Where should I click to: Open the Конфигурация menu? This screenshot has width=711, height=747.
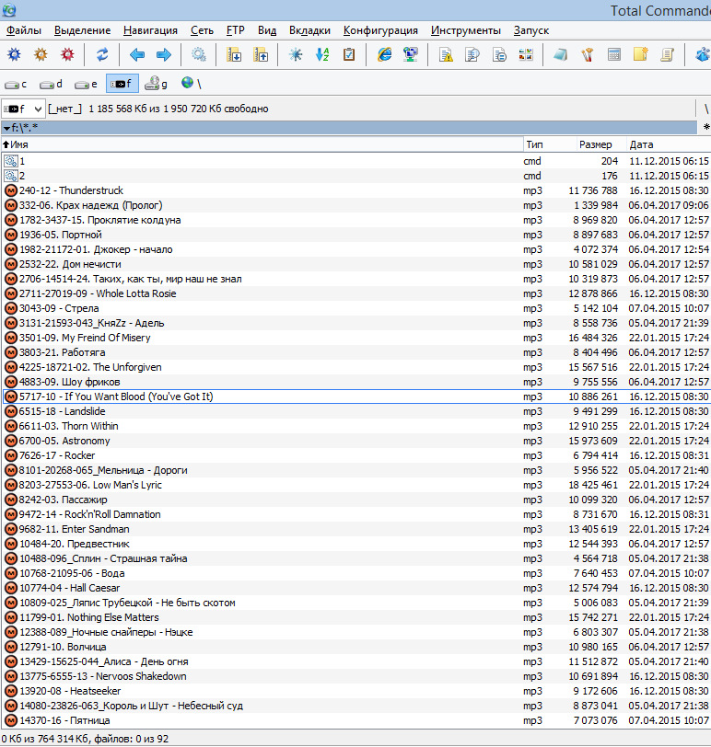tap(380, 30)
